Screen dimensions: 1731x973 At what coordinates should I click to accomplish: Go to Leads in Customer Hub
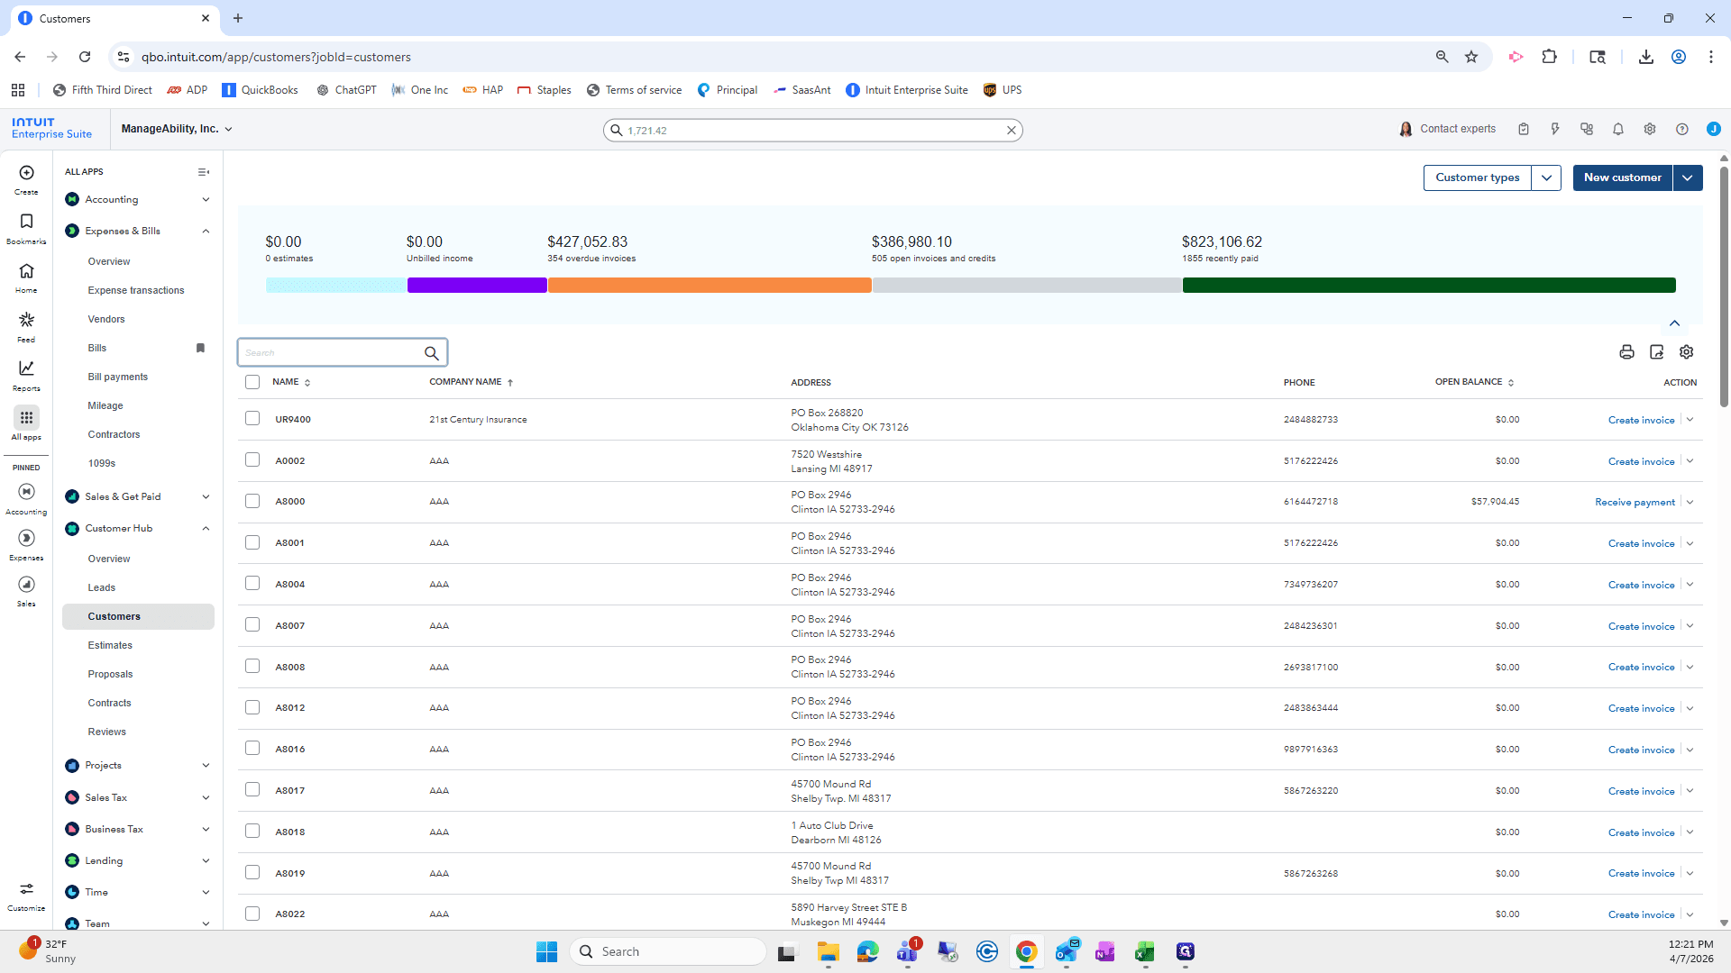click(102, 587)
